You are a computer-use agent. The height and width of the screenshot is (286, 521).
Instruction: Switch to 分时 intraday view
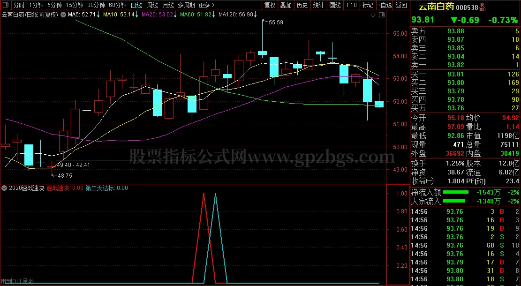(x=19, y=5)
